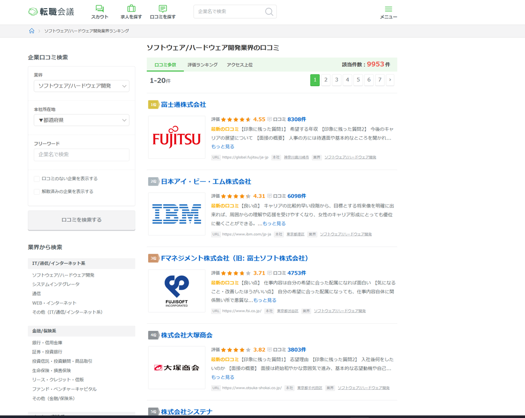Click 東京都港区 location link
The image size is (525, 418).
(x=295, y=235)
